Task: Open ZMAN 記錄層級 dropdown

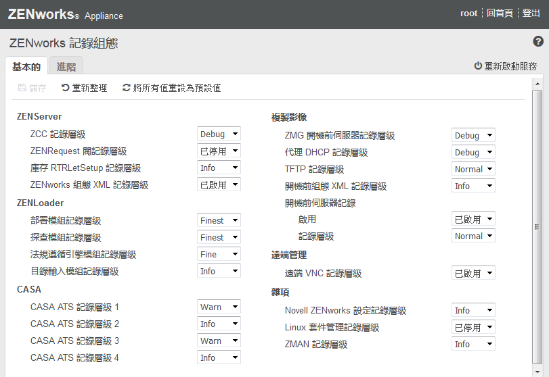Action: (x=473, y=344)
